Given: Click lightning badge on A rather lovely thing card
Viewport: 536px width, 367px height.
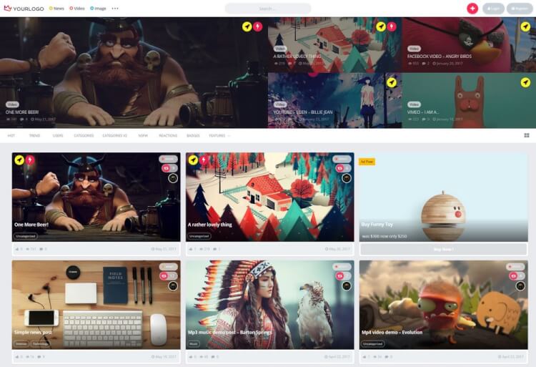Looking at the screenshot, I should 204,160.
